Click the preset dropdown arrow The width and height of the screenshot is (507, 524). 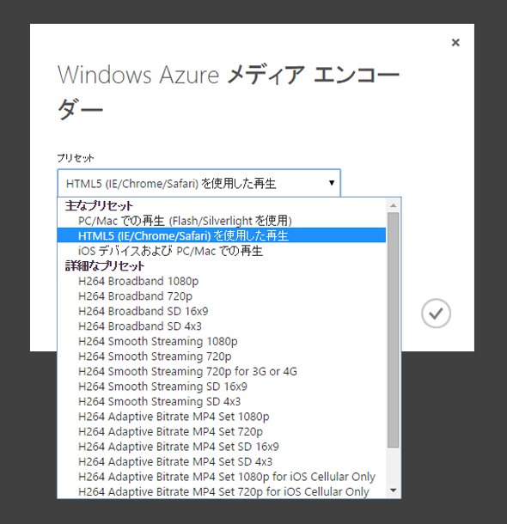(x=332, y=183)
